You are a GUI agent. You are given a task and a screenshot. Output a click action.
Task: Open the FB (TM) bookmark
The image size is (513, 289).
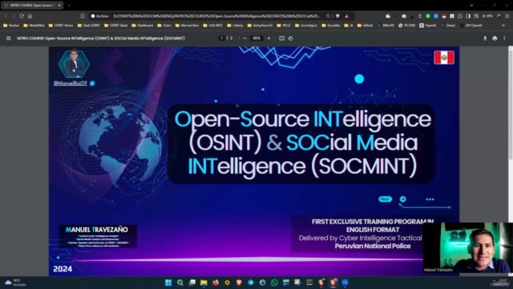[406, 25]
